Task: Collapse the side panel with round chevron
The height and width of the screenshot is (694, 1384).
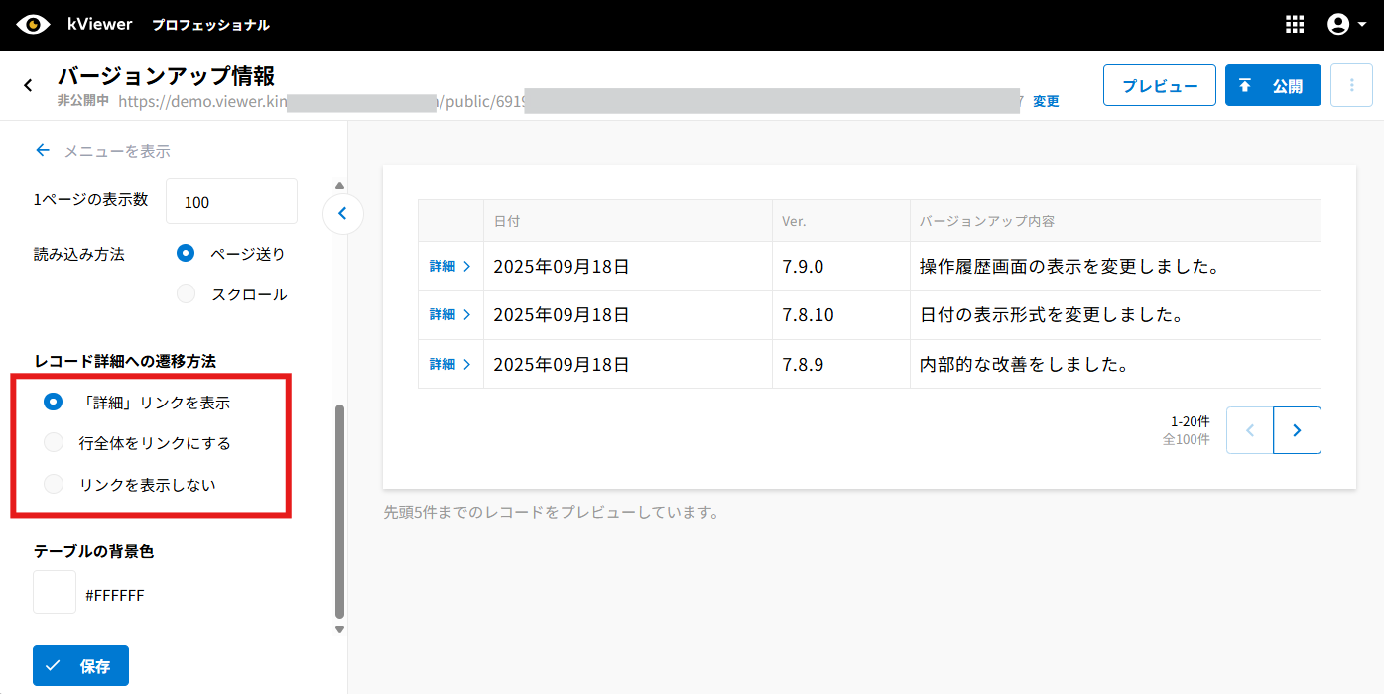Action: tap(342, 213)
